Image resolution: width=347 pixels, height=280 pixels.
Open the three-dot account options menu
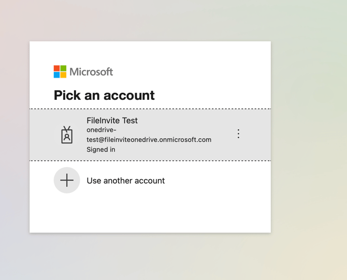pos(238,134)
